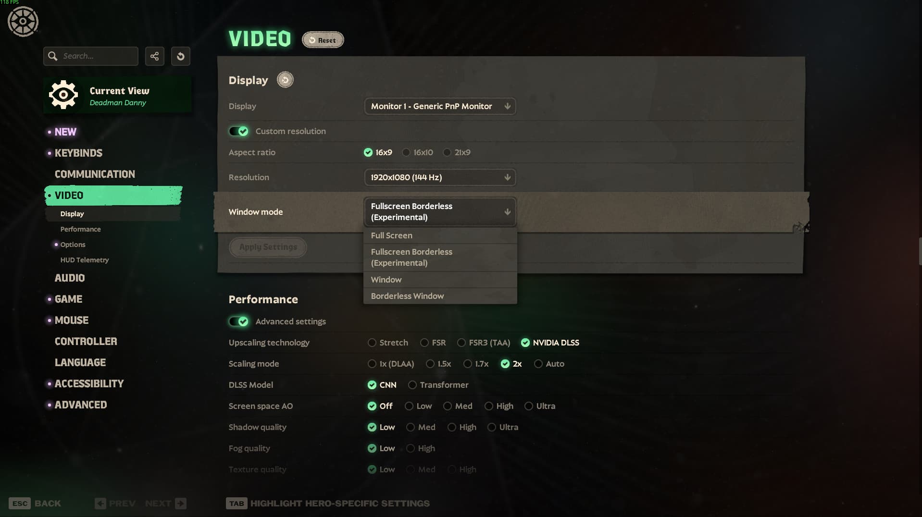Click the NEXT arrow icon
The height and width of the screenshot is (517, 922).
point(181,504)
